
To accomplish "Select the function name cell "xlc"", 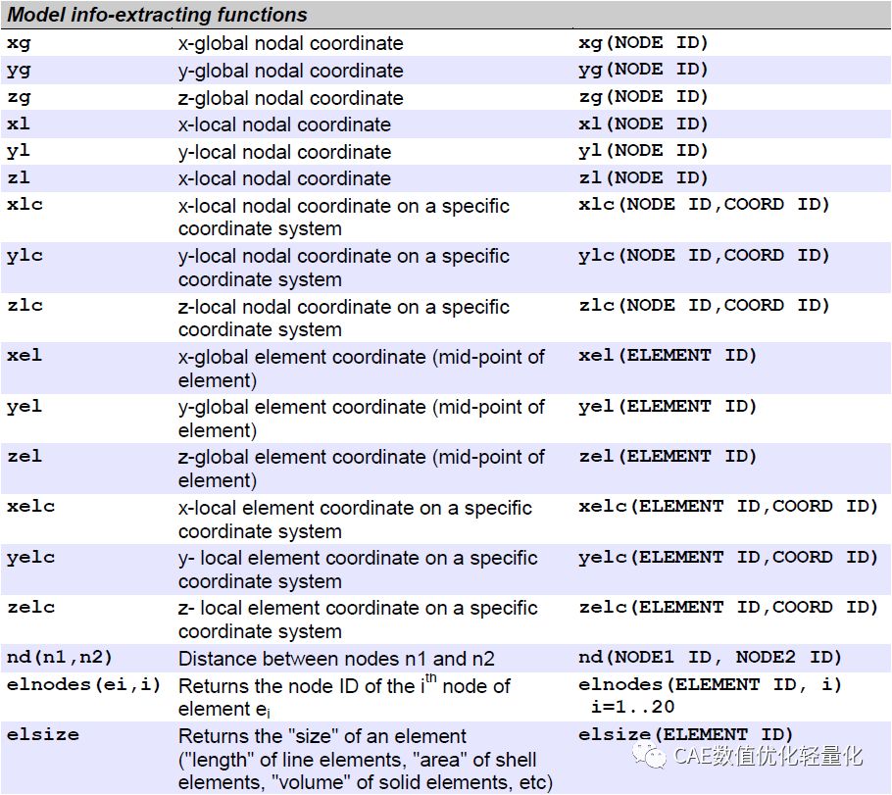I will tap(25, 204).
